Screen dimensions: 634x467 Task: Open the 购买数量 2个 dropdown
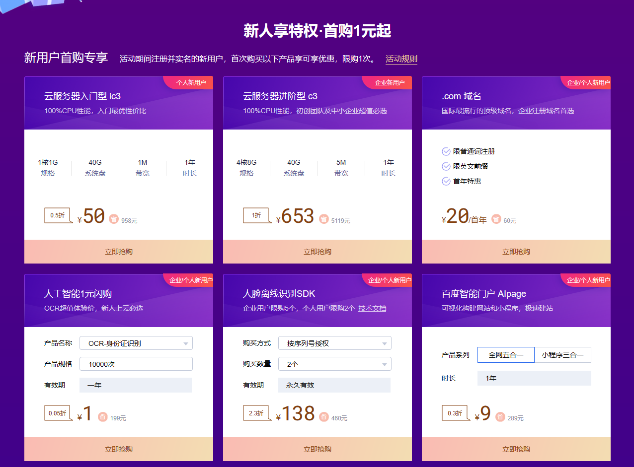(x=334, y=364)
